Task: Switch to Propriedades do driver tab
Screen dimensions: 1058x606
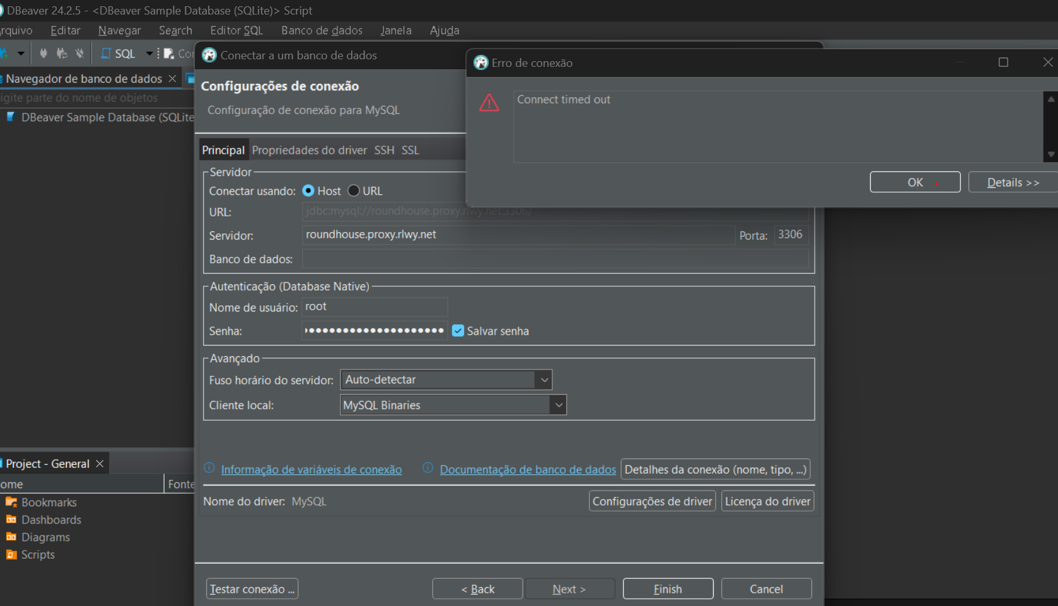Action: [309, 150]
